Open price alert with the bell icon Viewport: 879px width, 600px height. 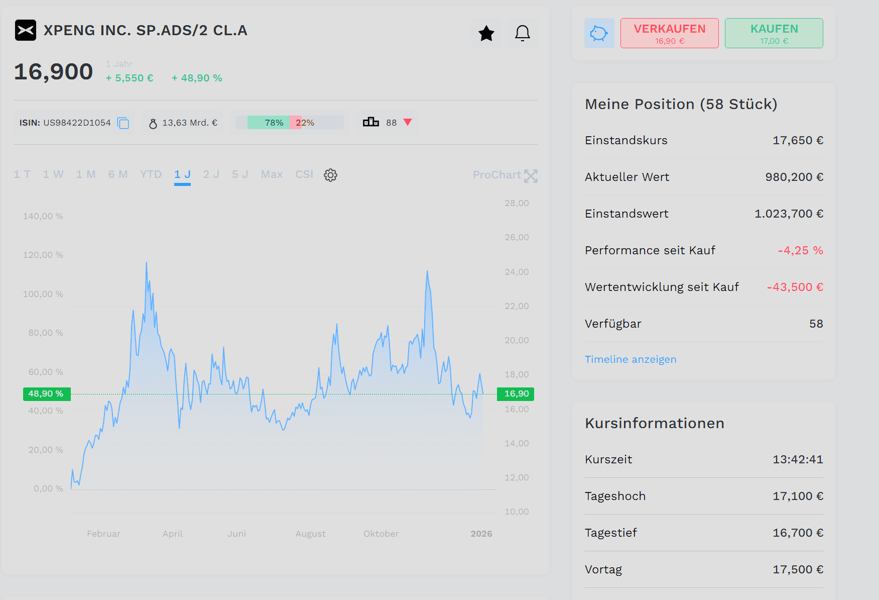pyautogui.click(x=522, y=33)
